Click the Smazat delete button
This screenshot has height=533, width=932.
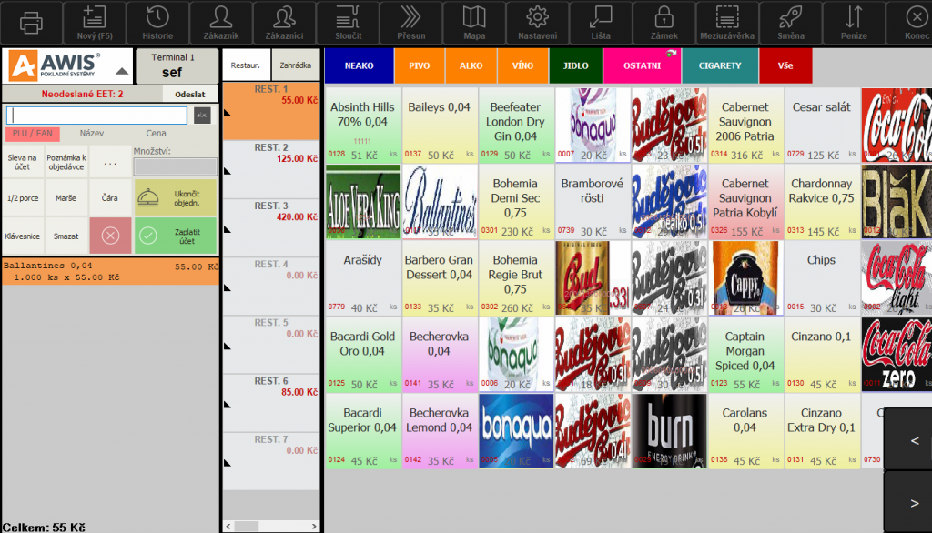point(66,236)
